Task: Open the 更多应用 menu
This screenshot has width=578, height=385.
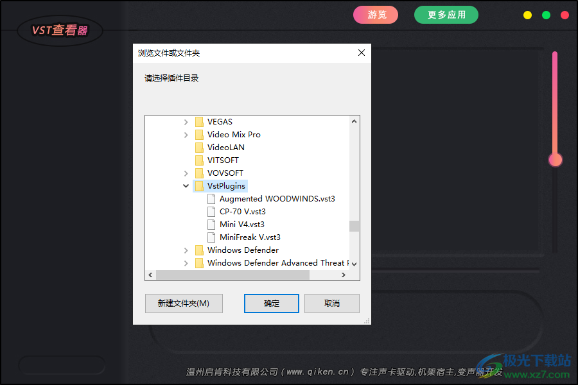Action: (446, 14)
